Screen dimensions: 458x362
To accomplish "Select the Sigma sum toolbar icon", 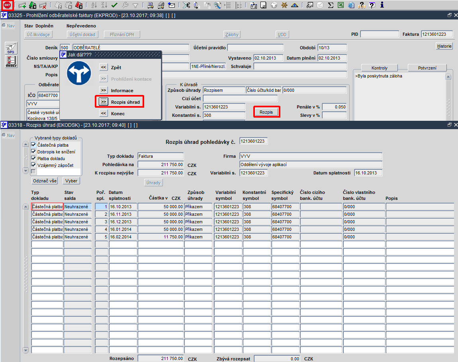I will coord(331,5).
